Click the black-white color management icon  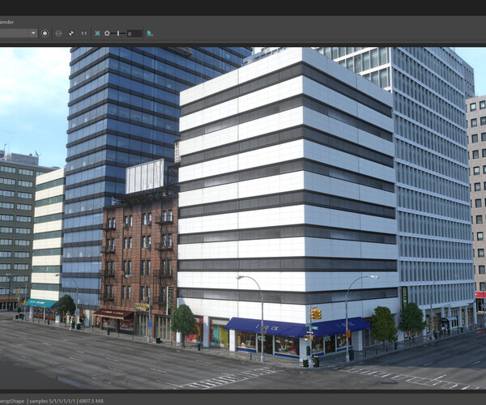coord(71,33)
